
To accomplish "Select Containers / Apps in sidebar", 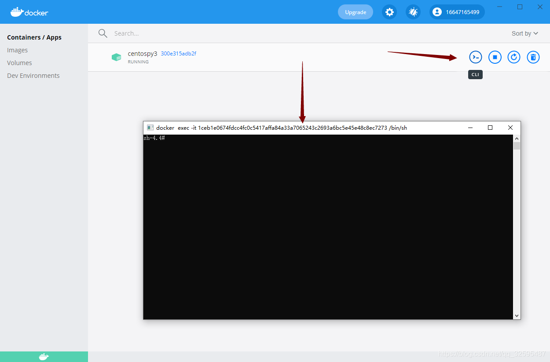I will click(x=34, y=37).
